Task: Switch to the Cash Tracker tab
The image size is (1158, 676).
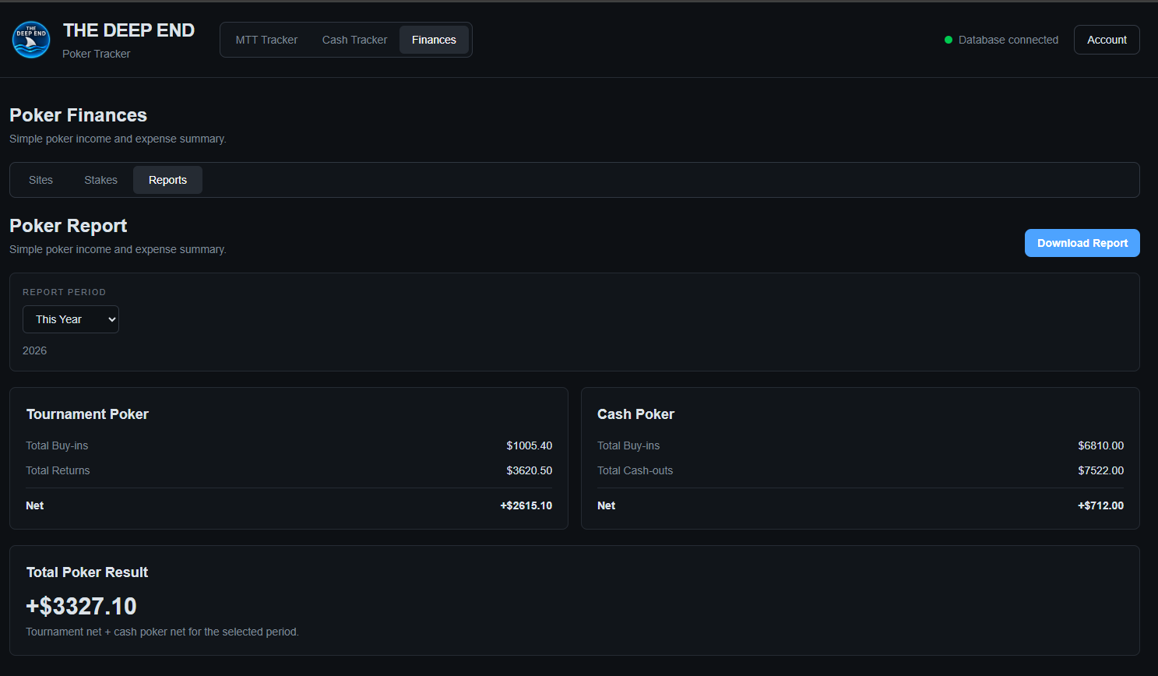Action: click(354, 40)
